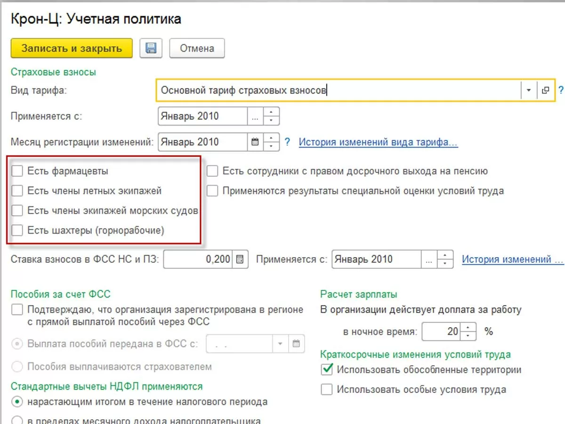
Task: Click into FSS rate field showing 0,200
Action: (x=198, y=259)
